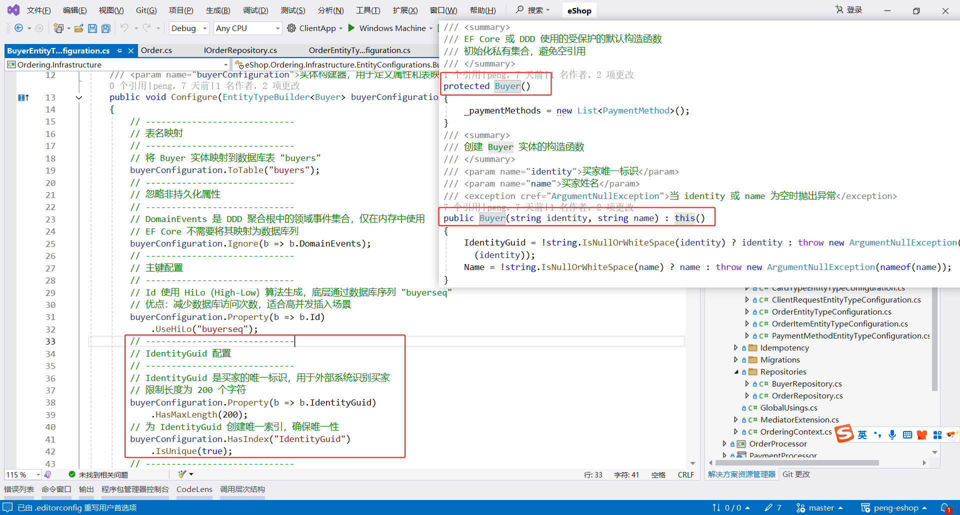This screenshot has height=515, width=960.
Task: Click the open file folder icon
Action: 79,28
